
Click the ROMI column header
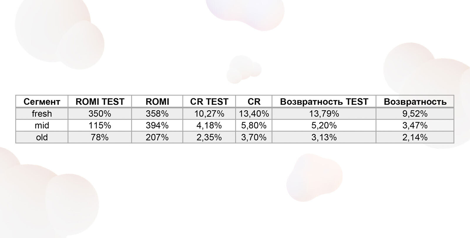coord(157,102)
